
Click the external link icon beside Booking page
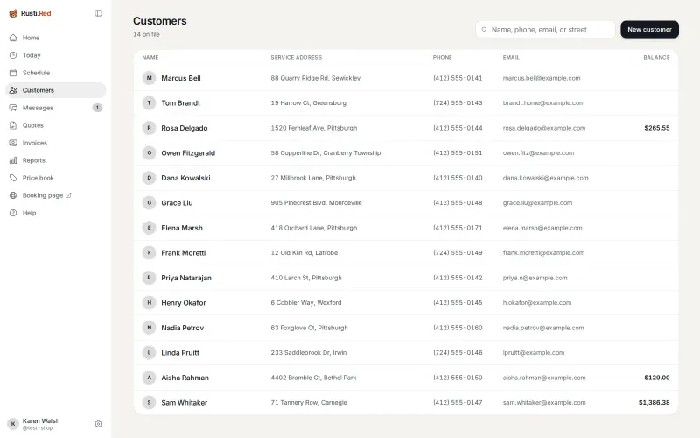coord(69,195)
